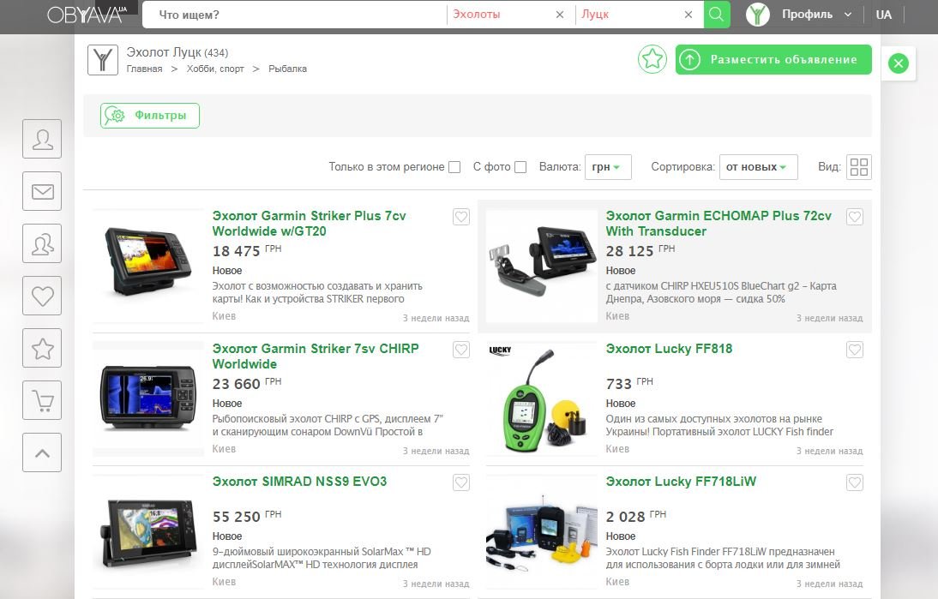Click the OBYAVA.UA site logo
938x599 pixels.
(87, 15)
